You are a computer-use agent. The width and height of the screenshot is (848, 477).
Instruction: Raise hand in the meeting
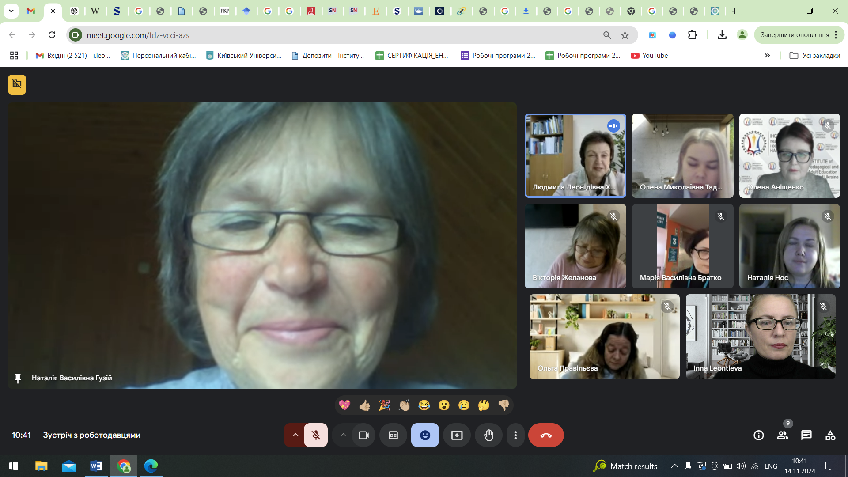[488, 435]
